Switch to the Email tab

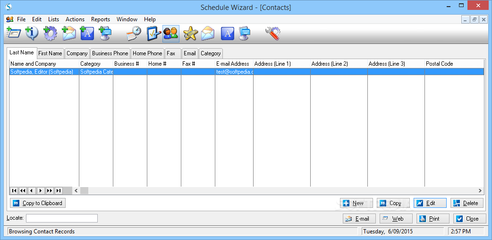click(x=190, y=53)
